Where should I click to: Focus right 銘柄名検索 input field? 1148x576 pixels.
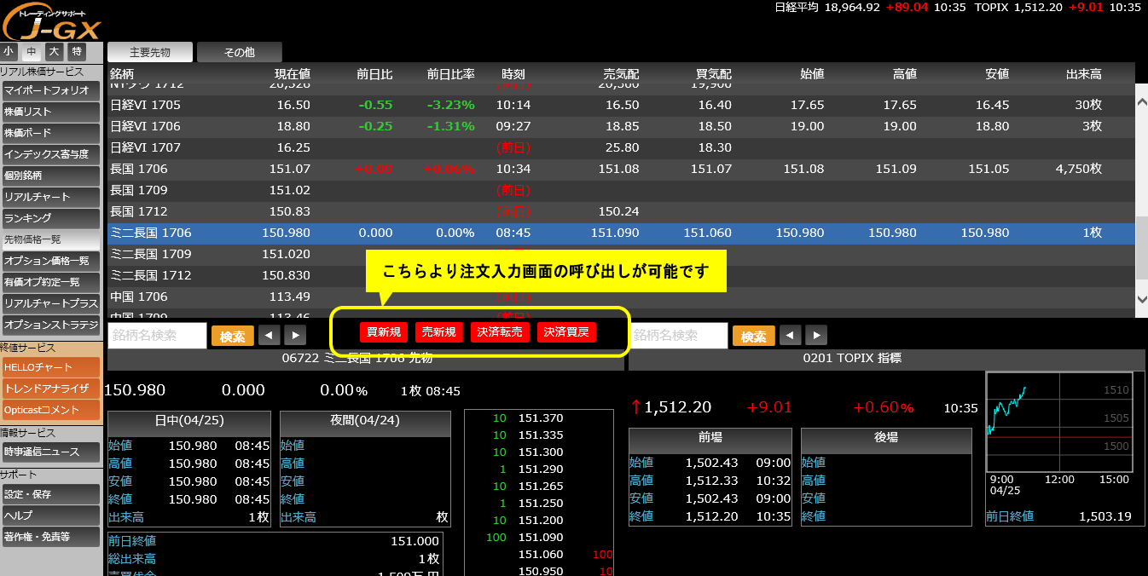click(x=678, y=336)
